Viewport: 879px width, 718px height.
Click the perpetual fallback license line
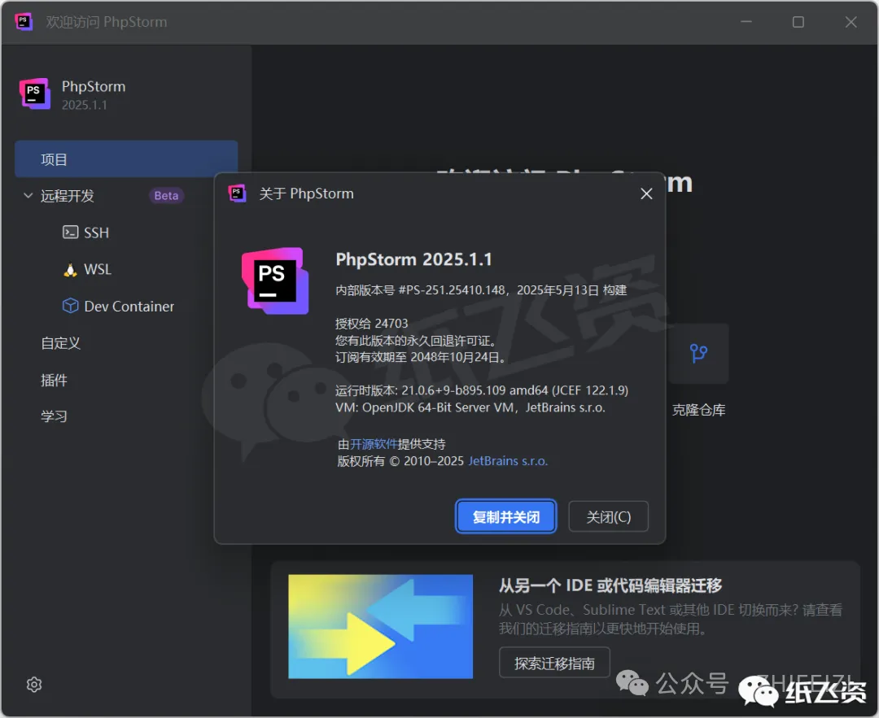[x=415, y=341]
